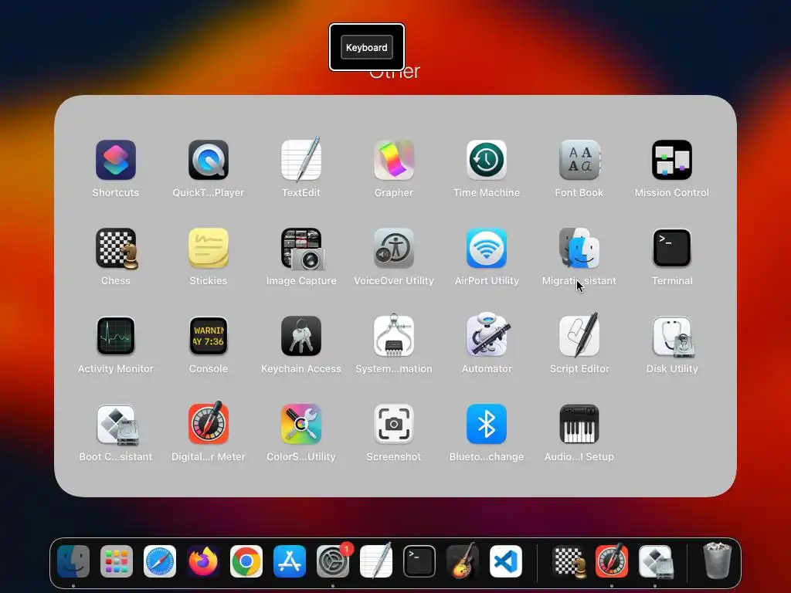The width and height of the screenshot is (791, 593).
Task: Open the Screenshot app
Action: pyautogui.click(x=394, y=425)
